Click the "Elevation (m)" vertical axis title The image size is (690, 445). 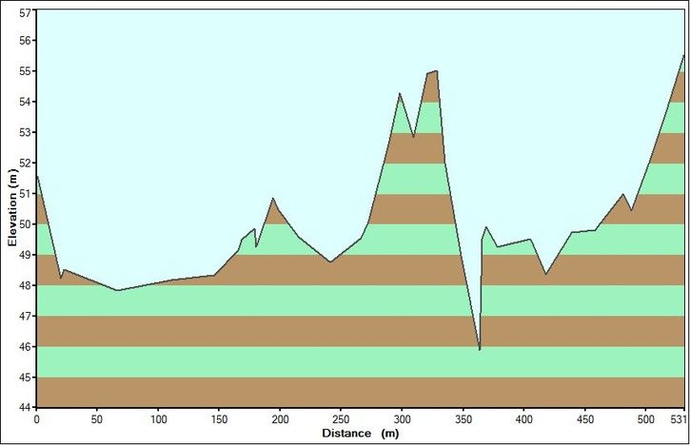coord(15,211)
